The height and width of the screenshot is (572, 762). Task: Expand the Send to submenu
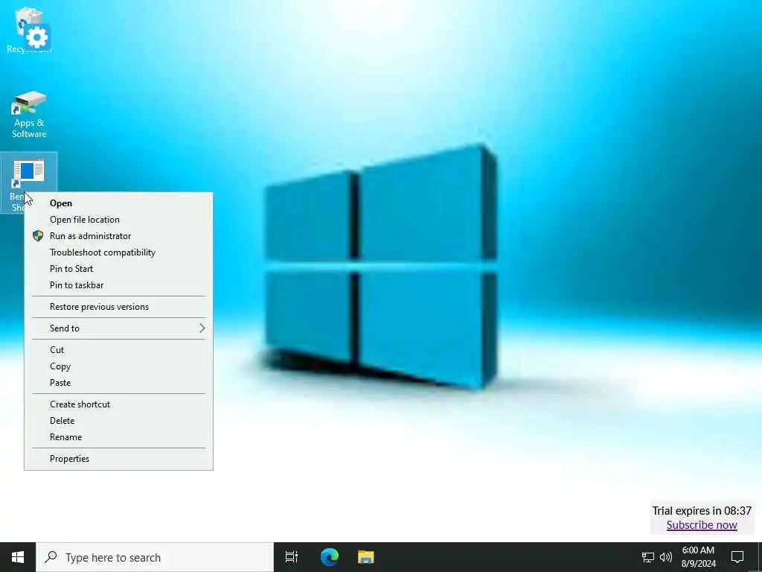click(118, 328)
